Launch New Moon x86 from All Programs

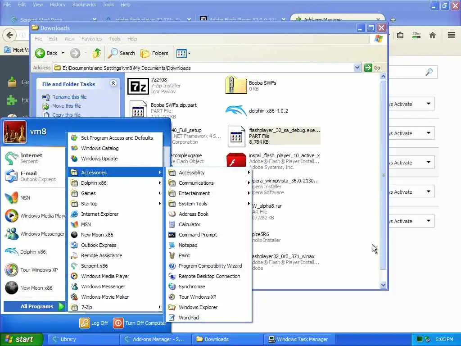click(x=116, y=234)
